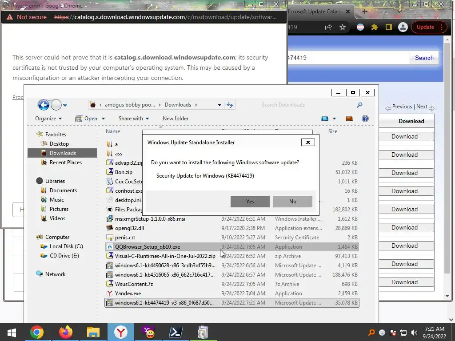The height and width of the screenshot is (341, 455).
Task: Expand the address bar history dropdown
Action: 220,105
